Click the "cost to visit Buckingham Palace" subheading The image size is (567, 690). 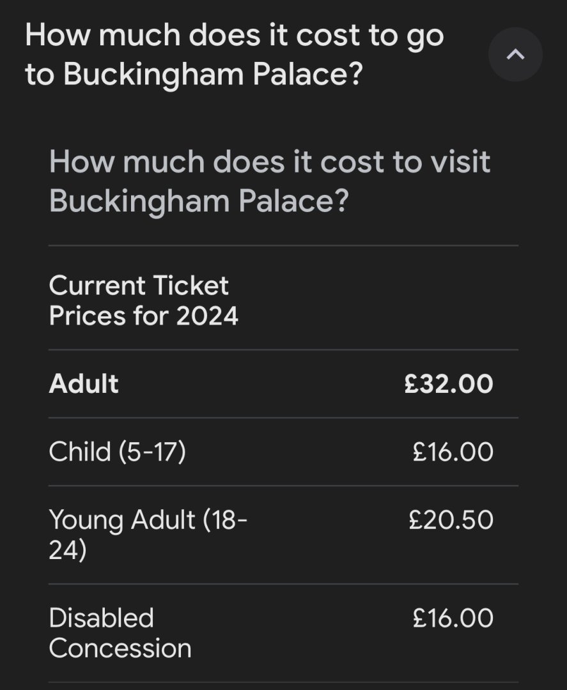tap(269, 181)
